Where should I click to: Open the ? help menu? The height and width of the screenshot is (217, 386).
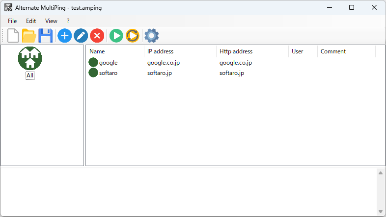(x=68, y=21)
